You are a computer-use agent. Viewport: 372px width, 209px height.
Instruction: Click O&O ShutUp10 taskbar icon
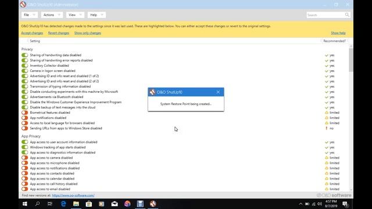153,204
